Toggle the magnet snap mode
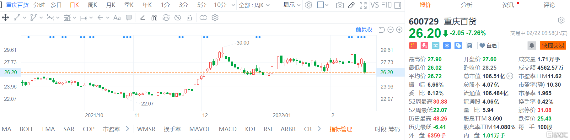This screenshot has width=570, height=140. [154, 18]
